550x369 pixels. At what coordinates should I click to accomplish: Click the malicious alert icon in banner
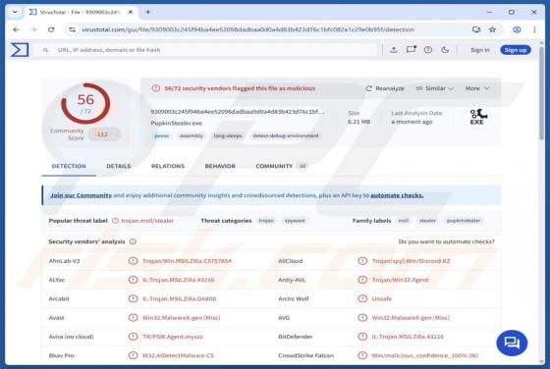coord(156,88)
